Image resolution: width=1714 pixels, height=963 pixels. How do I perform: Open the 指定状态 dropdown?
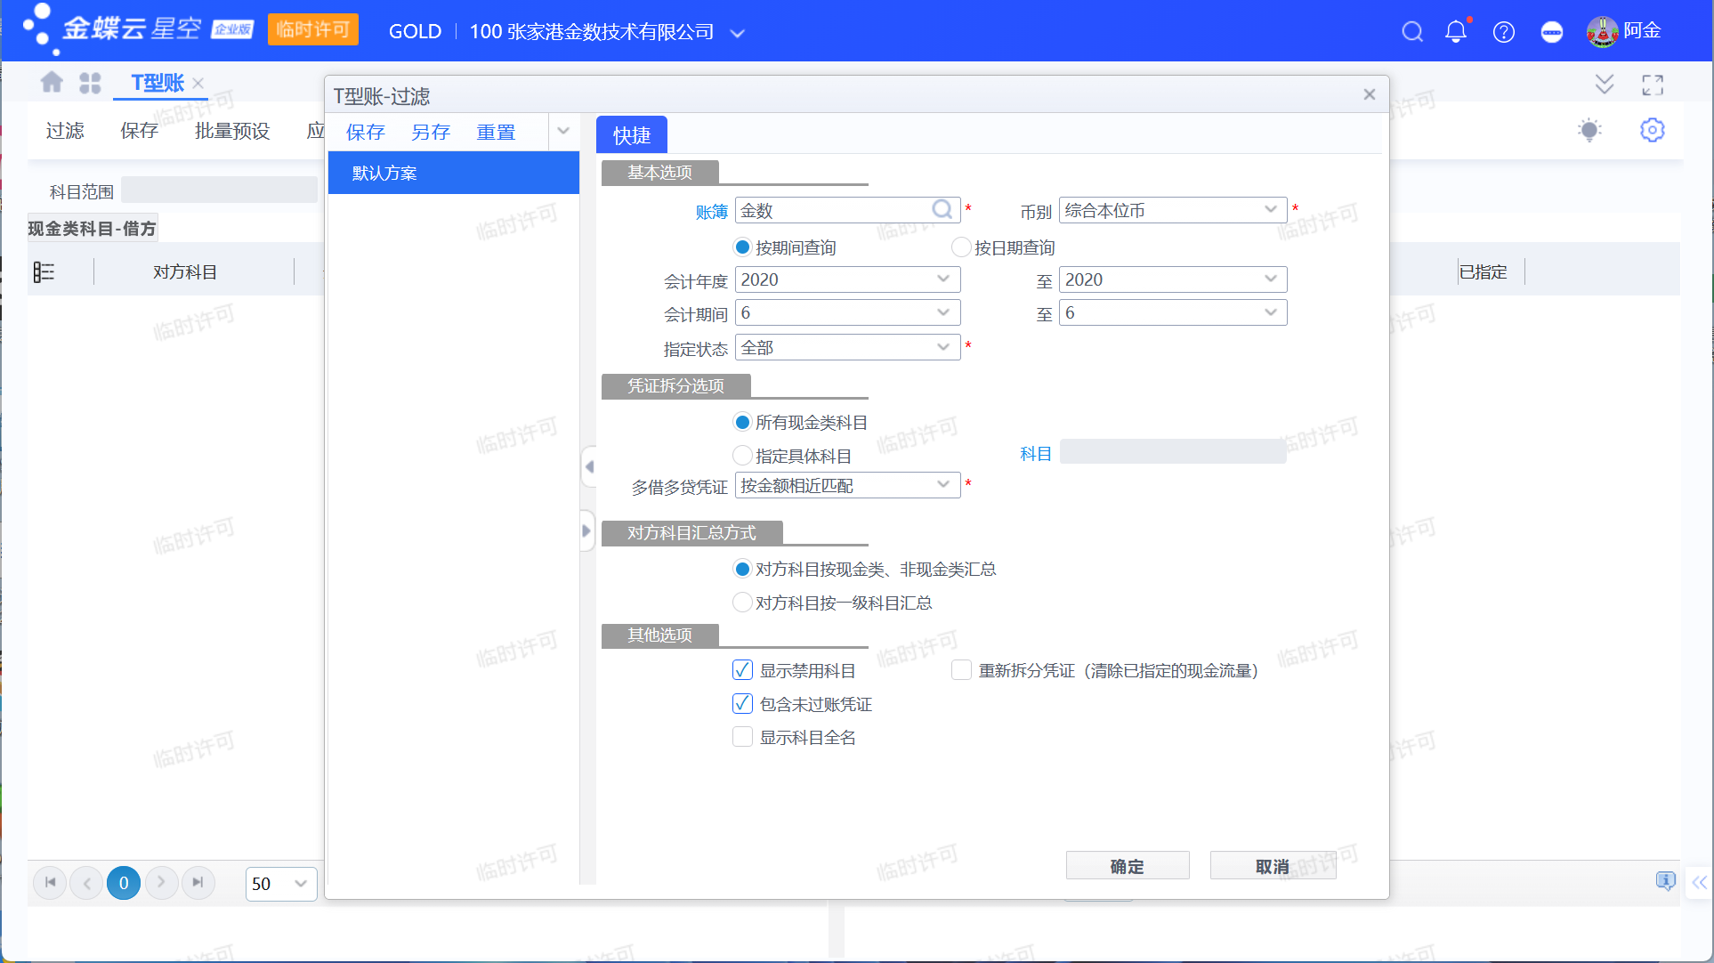(942, 347)
